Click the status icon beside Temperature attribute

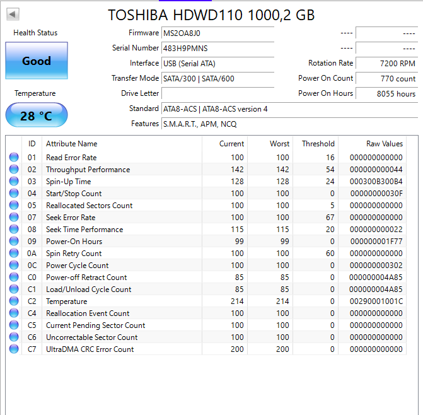[x=14, y=301]
